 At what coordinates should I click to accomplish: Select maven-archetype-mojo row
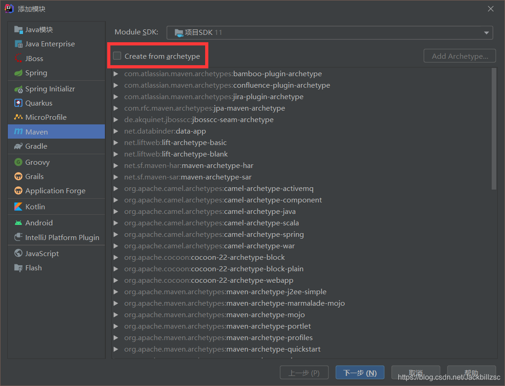(x=301, y=315)
